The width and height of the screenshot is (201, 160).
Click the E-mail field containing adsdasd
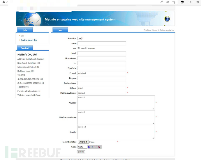tap(102, 73)
